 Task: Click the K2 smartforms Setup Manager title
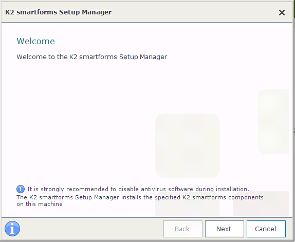[x=58, y=12]
